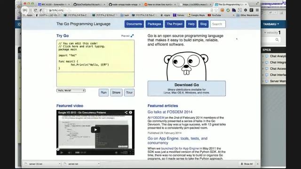Click Show All downloads
This screenshot has width=301, height=169.
coord(246,164)
